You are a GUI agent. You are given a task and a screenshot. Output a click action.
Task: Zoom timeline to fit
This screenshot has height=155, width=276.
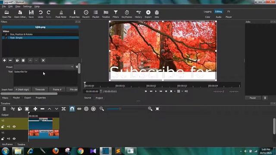(x=157, y=109)
